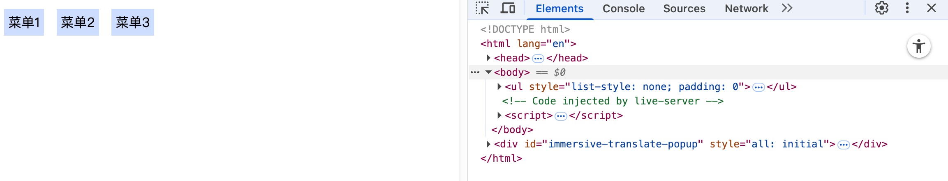Click the ul style attribute value

[x=655, y=87]
